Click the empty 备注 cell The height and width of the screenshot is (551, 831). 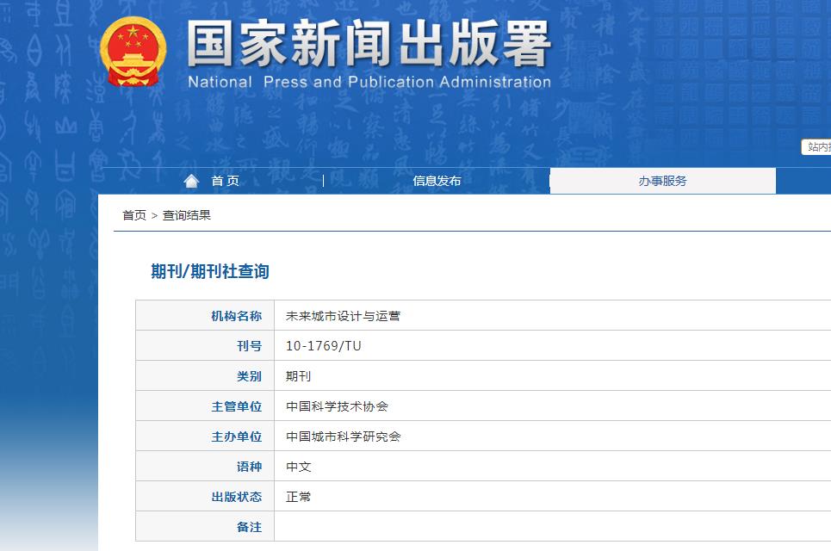coord(517,526)
